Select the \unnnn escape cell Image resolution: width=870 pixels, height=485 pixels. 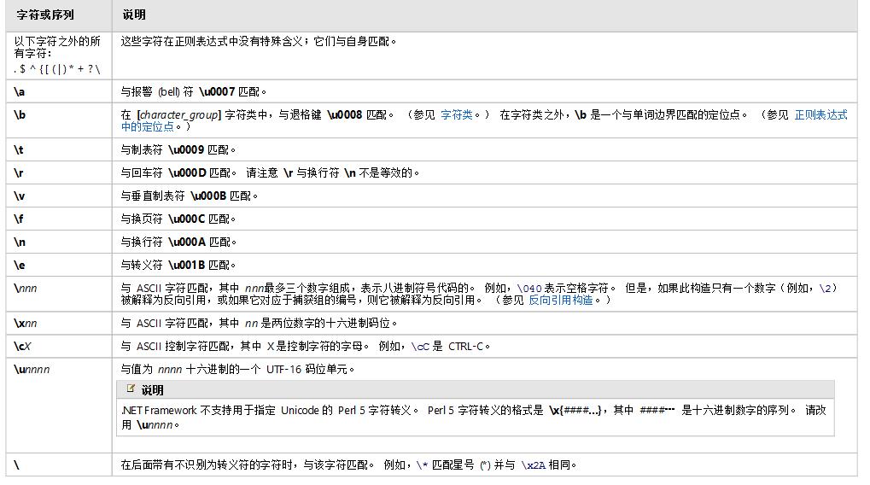click(59, 405)
